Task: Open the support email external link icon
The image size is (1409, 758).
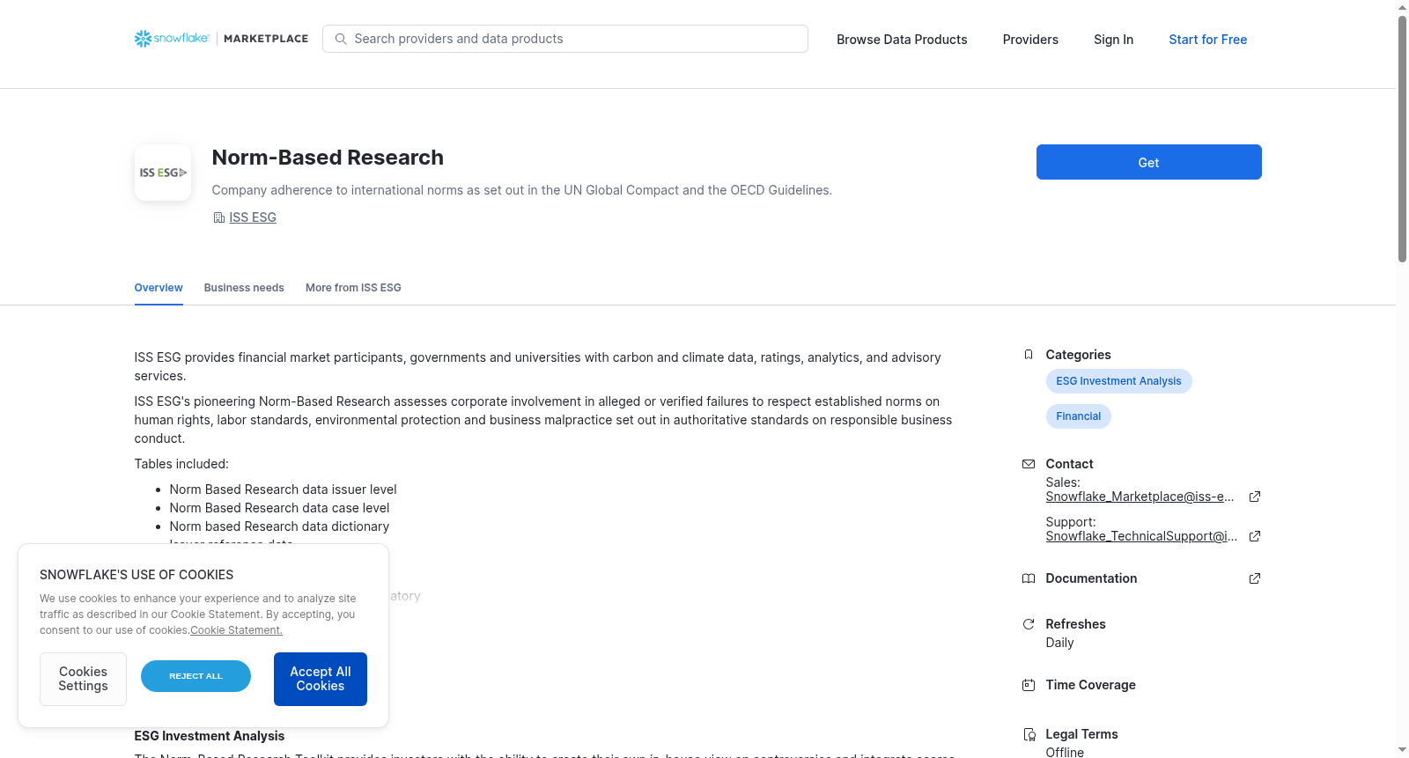Action: tap(1255, 536)
